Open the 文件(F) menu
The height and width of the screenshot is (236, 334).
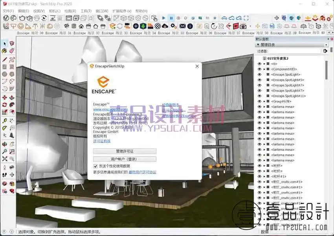click(9, 11)
